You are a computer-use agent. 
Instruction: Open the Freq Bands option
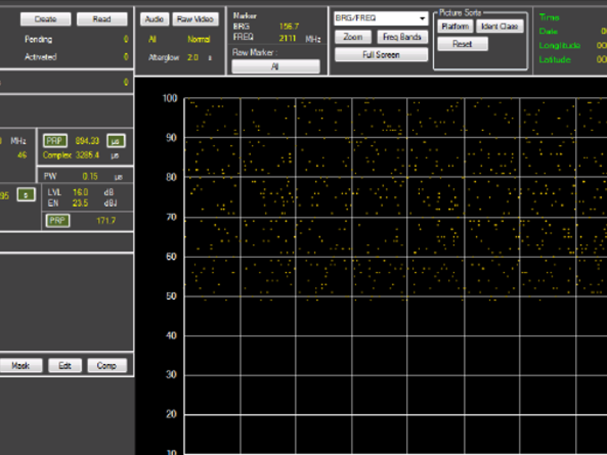click(402, 37)
